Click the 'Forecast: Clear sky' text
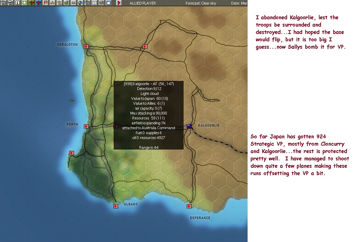356x242 pixels. (201, 3)
